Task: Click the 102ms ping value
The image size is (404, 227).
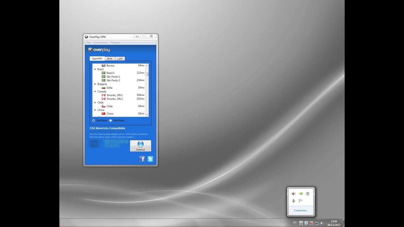Action: pyautogui.click(x=140, y=99)
